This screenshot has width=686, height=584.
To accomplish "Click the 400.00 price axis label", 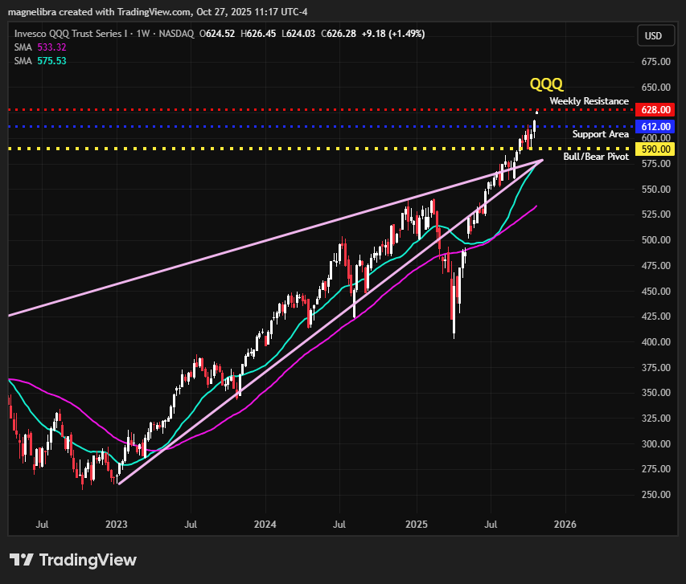I will [655, 342].
